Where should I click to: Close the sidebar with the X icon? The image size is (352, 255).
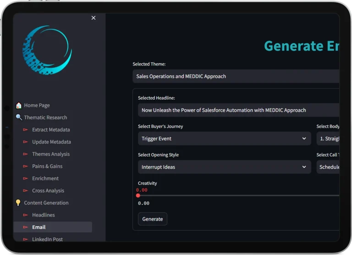click(x=93, y=18)
